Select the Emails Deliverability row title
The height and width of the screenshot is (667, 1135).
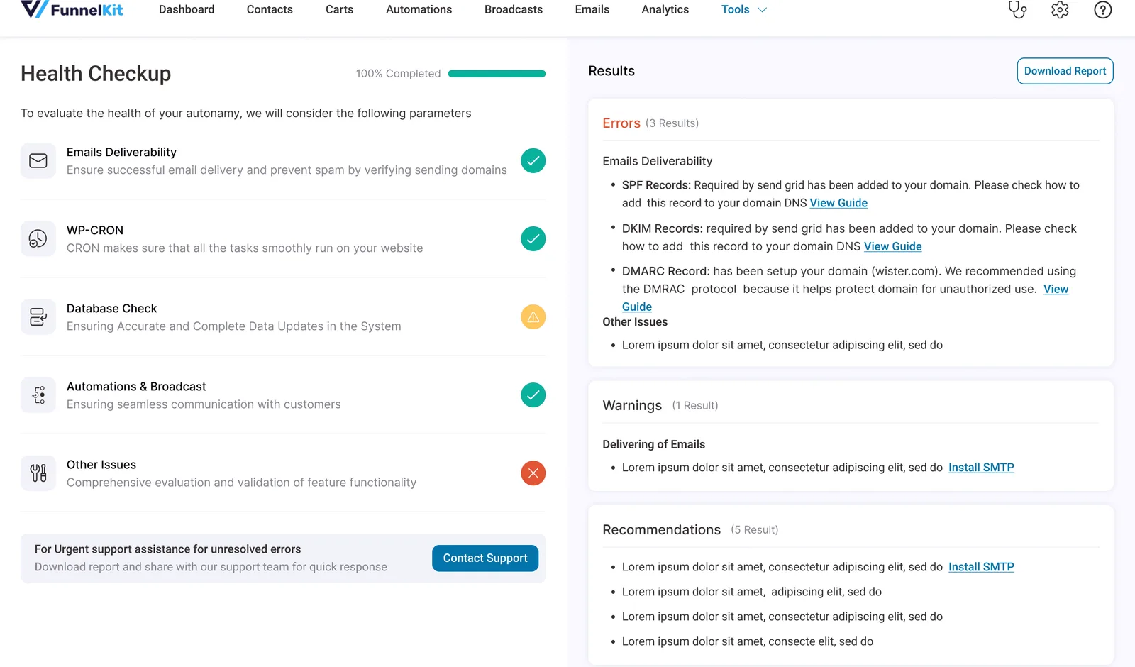pos(121,152)
